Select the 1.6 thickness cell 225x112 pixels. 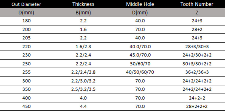(83, 30)
